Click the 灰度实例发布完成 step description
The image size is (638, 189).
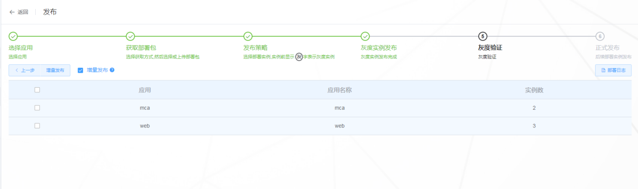coord(379,57)
